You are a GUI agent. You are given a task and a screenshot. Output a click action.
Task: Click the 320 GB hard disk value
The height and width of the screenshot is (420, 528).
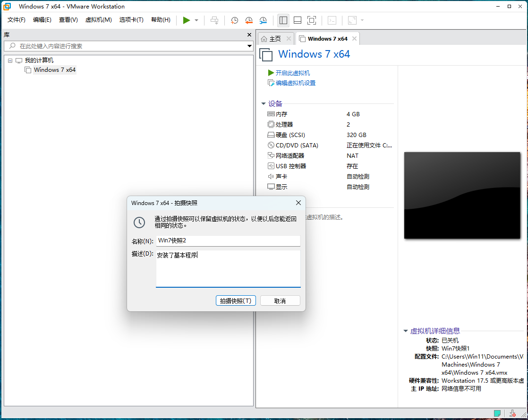pos(356,135)
